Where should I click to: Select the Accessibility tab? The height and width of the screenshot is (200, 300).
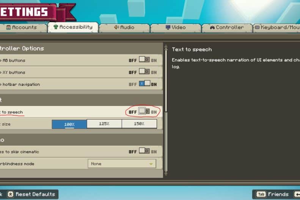[73, 27]
